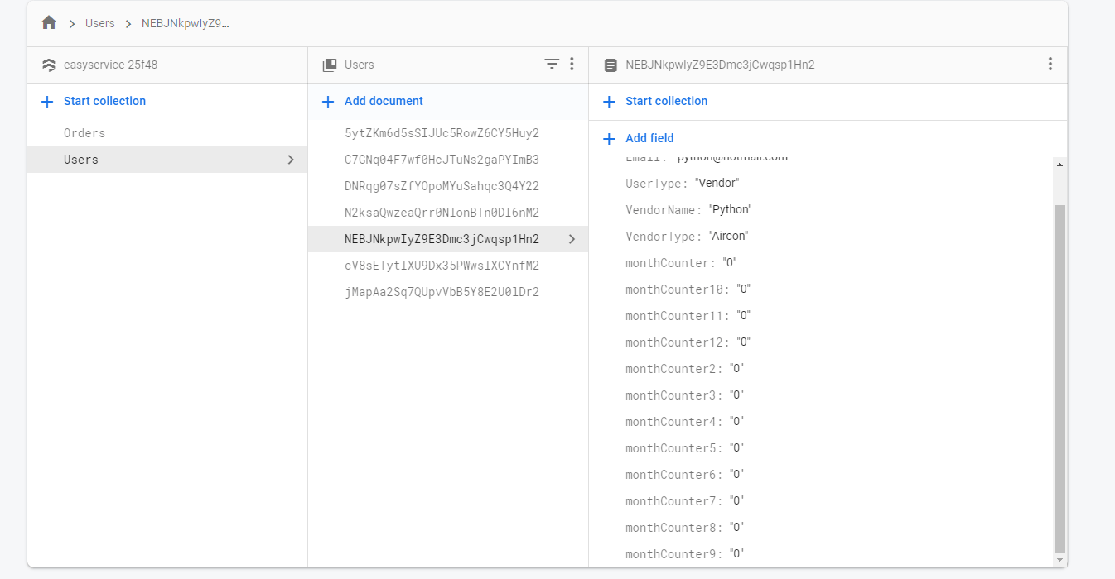This screenshot has height=579, width=1115.
Task: Start collection in root database panel
Action: 104,101
